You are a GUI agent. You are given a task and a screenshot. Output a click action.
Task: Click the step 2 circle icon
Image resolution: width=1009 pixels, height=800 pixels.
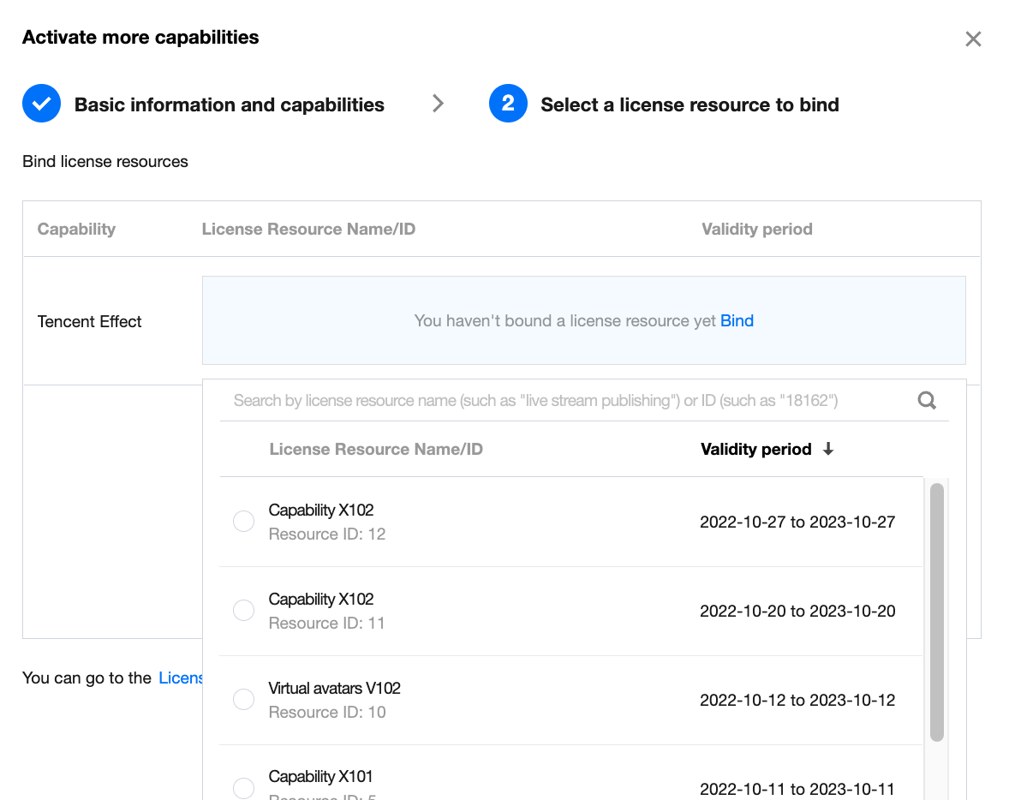click(508, 104)
